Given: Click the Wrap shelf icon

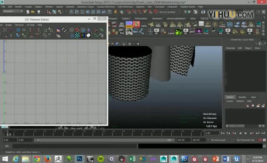Looking at the screenshot, I should coord(244,25).
